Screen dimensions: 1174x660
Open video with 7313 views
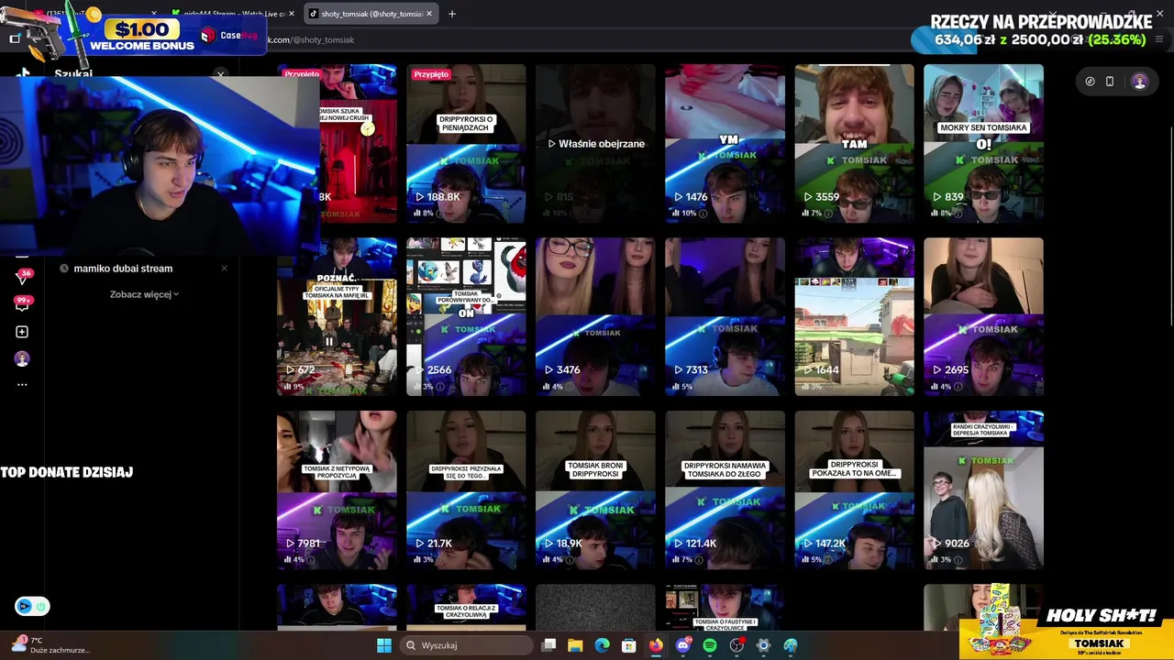pyautogui.click(x=725, y=316)
